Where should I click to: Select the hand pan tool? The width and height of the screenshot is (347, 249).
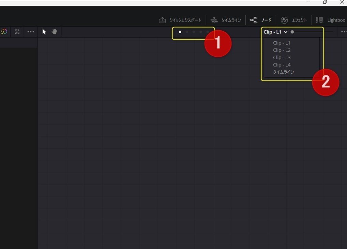pyautogui.click(x=55, y=32)
